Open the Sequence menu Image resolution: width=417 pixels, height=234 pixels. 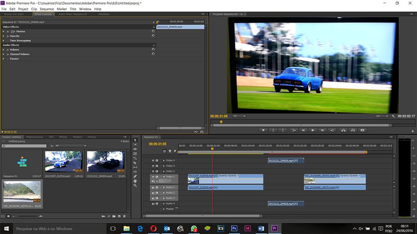pyautogui.click(x=47, y=9)
